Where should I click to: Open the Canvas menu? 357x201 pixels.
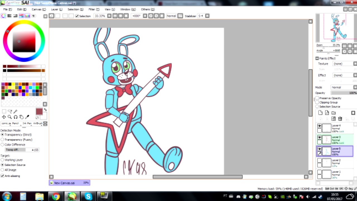click(39, 9)
